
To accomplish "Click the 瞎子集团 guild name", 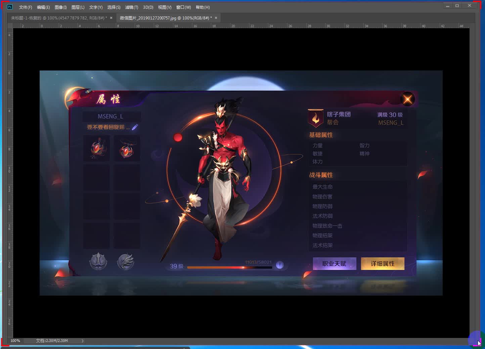I will (339, 114).
